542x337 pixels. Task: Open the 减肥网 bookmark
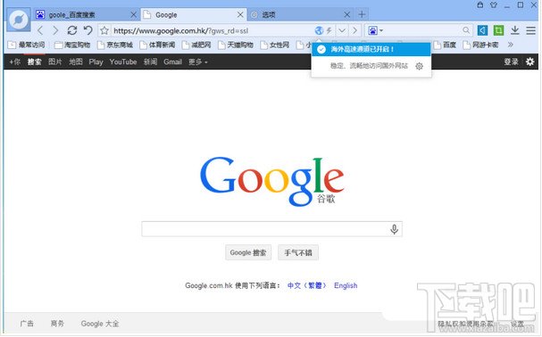pos(196,45)
